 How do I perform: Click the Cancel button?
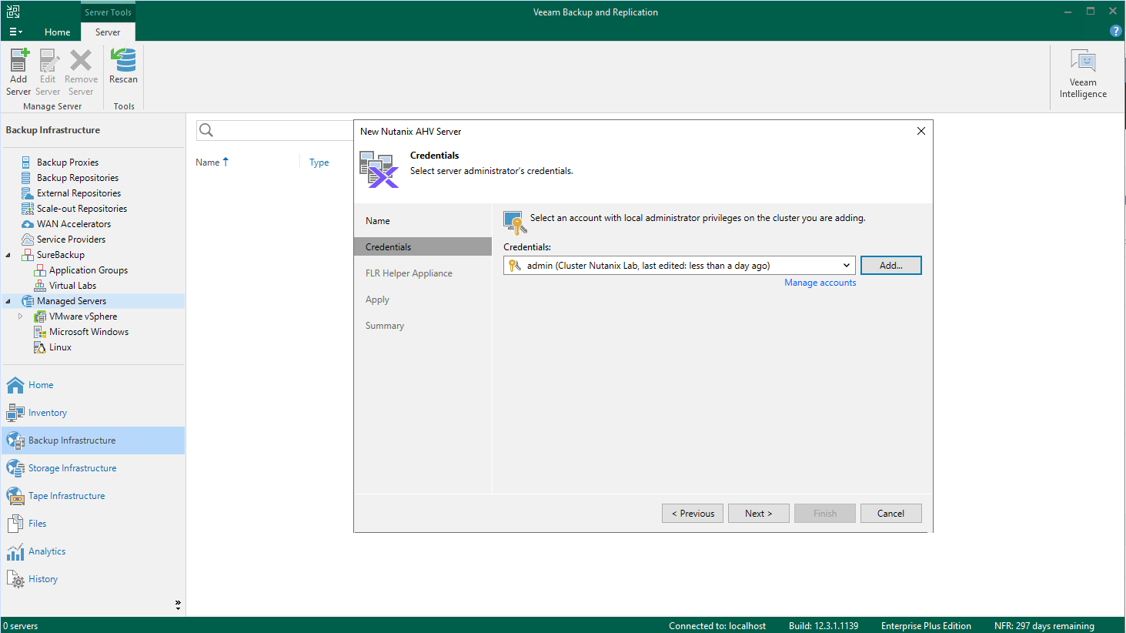click(x=890, y=514)
